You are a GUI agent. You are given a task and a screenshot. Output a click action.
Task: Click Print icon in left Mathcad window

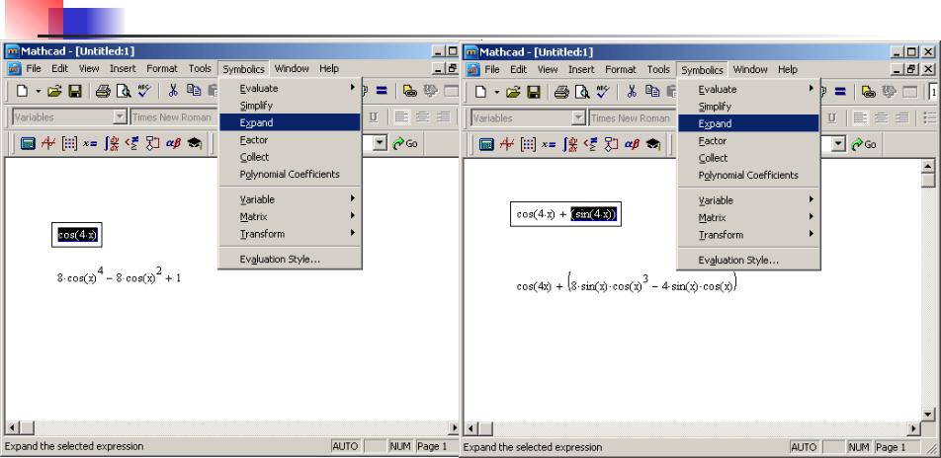(103, 91)
